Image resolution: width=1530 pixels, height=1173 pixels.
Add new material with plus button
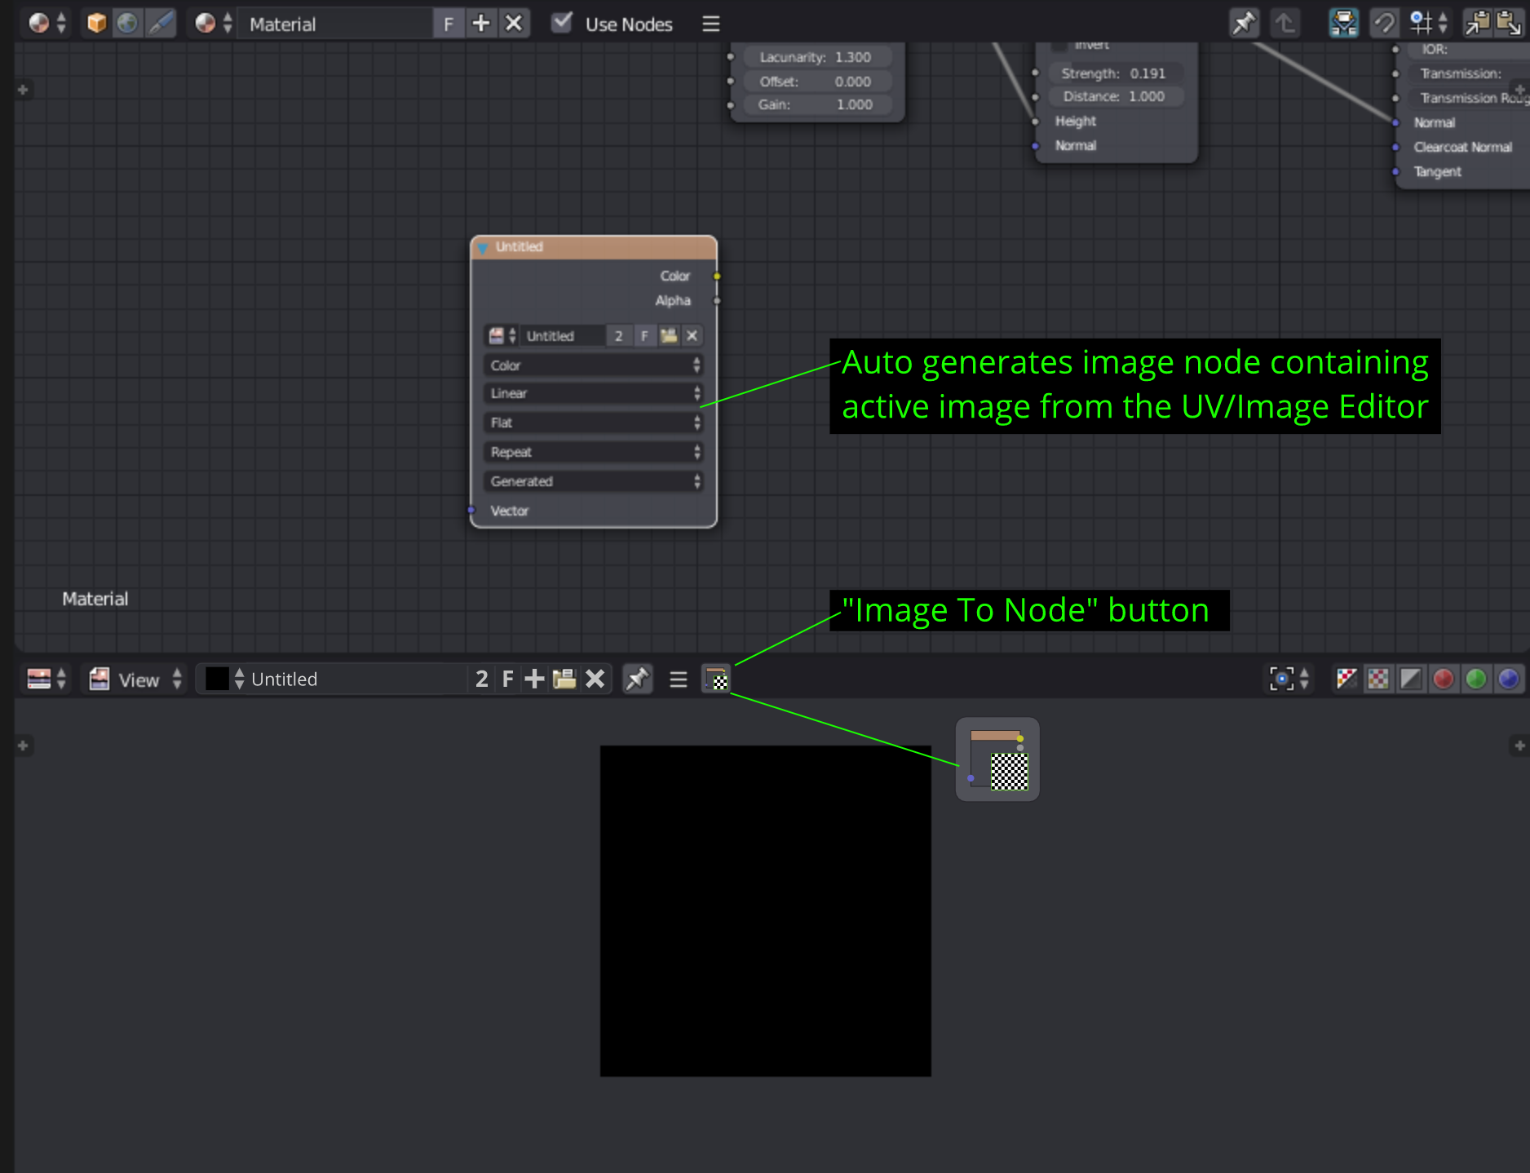(x=481, y=23)
